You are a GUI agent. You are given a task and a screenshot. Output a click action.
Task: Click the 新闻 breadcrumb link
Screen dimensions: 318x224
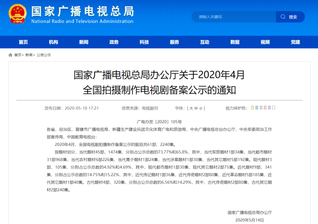(x=29, y=55)
